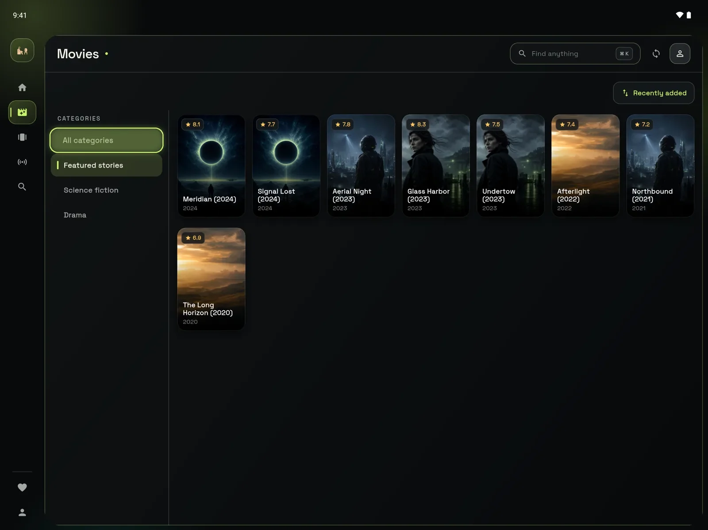This screenshot has height=530, width=708.
Task: Open Signal Lost (2024) movie card
Action: click(286, 166)
